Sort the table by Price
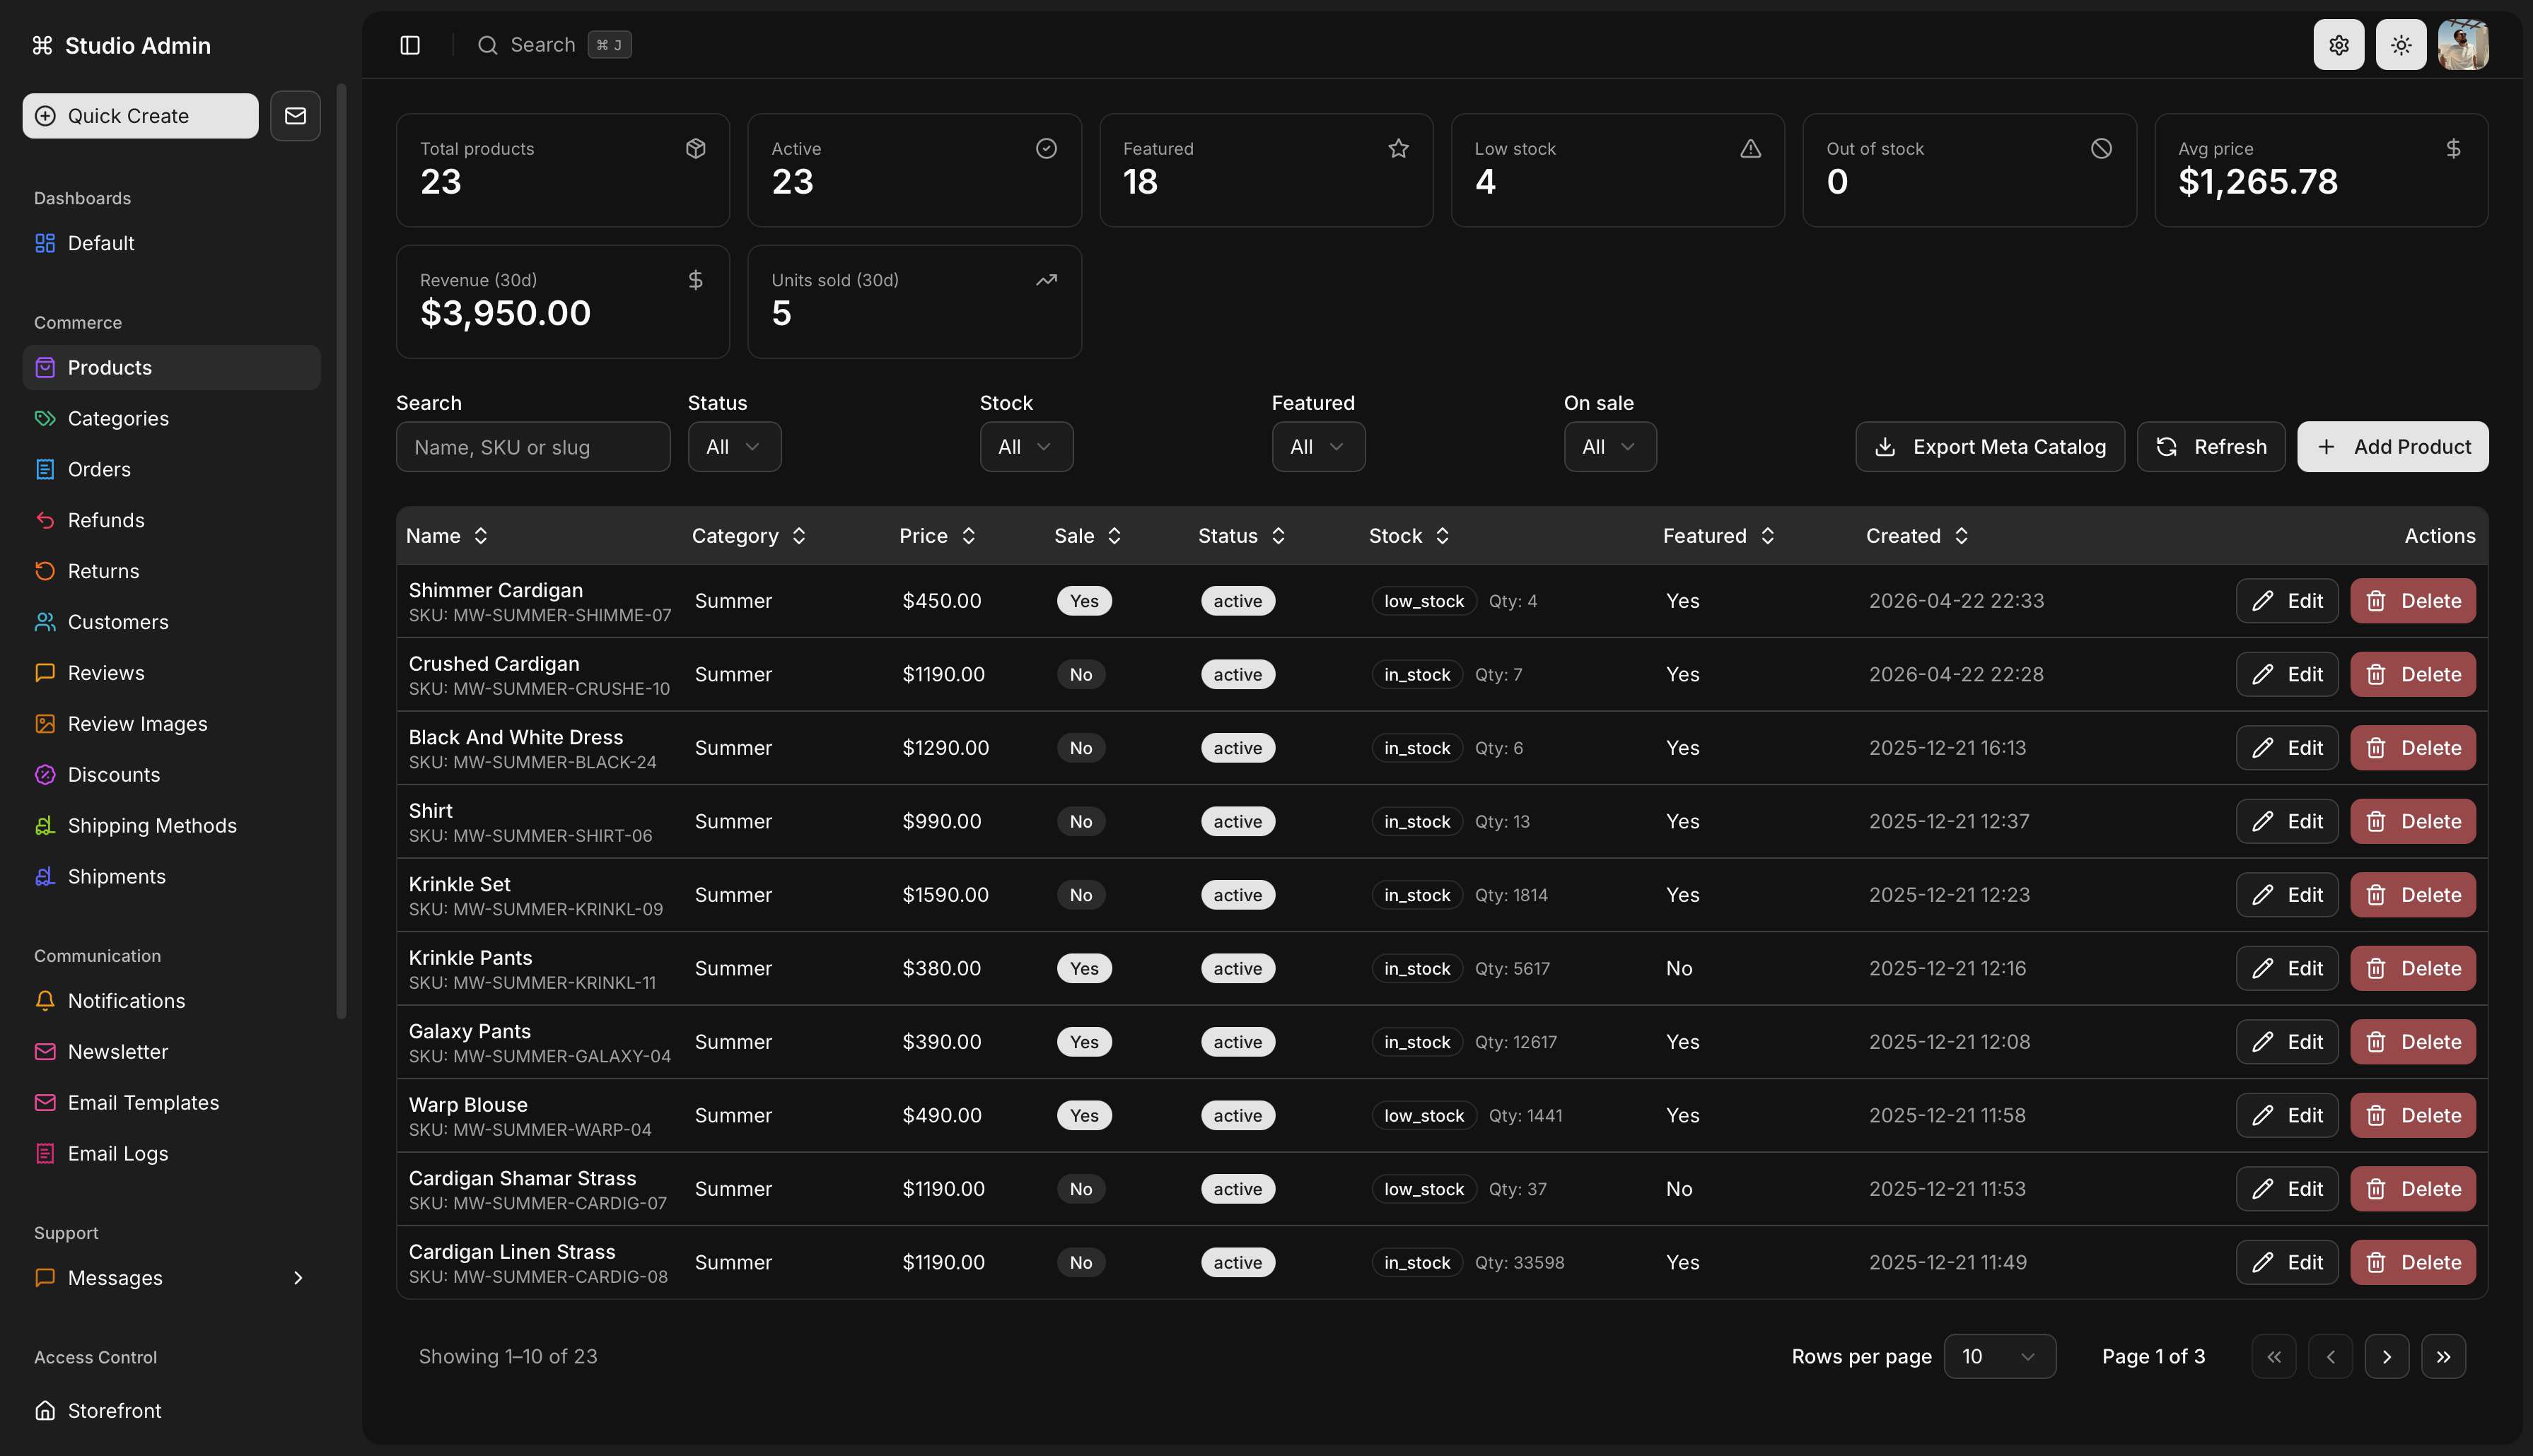Image resolution: width=2533 pixels, height=1456 pixels. coord(938,536)
